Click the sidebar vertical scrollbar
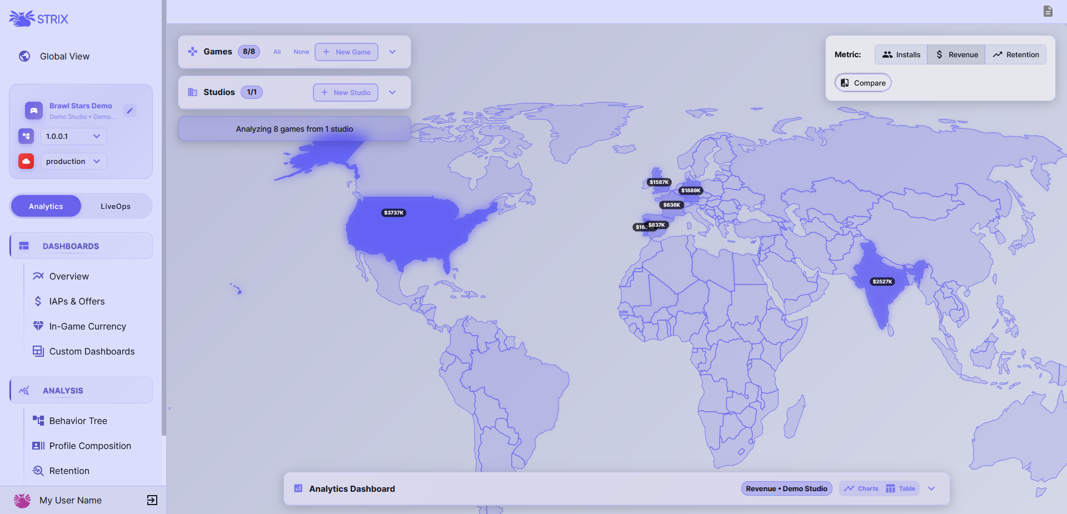This screenshot has height=514, width=1067. (164, 218)
